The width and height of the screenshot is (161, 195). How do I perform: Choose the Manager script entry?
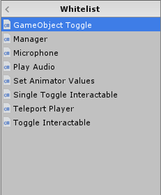pyautogui.click(x=81, y=39)
